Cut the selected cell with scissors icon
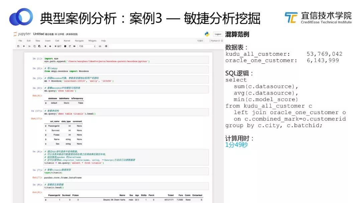 click(x=30, y=46)
